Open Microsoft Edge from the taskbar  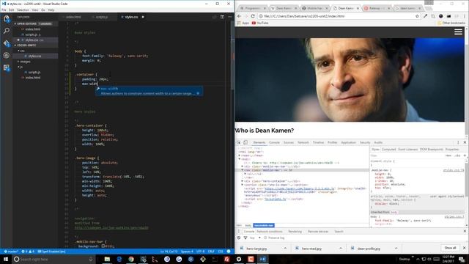click(x=119, y=259)
